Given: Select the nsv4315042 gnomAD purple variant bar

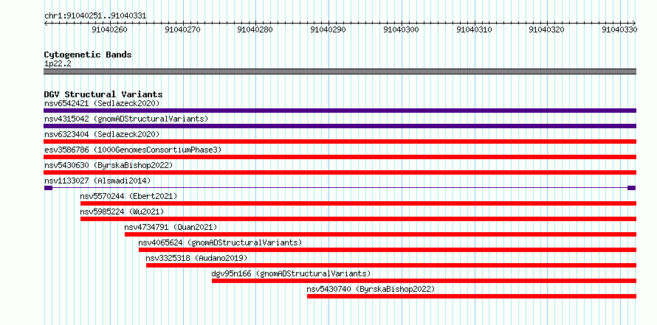Looking at the screenshot, I should pyautogui.click(x=340, y=126).
